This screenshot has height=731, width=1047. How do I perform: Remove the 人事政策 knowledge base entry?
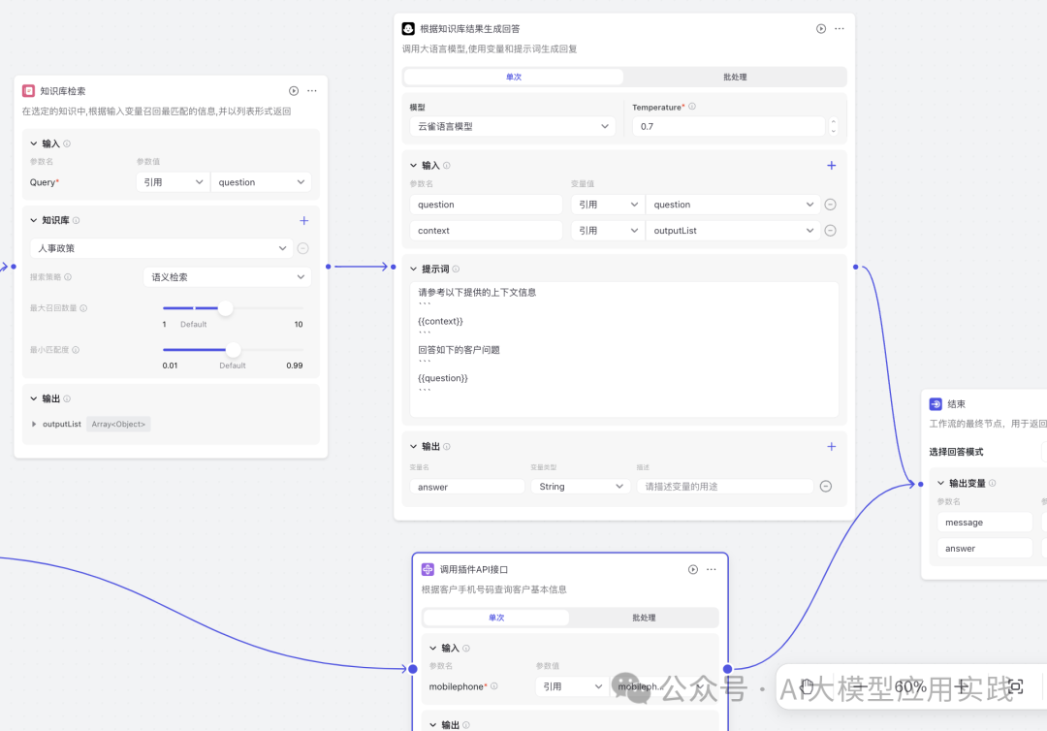coord(302,248)
